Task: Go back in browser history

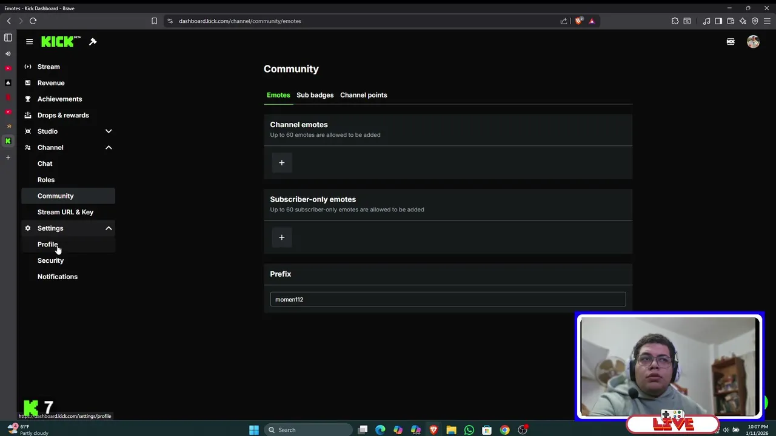Action: click(x=9, y=21)
